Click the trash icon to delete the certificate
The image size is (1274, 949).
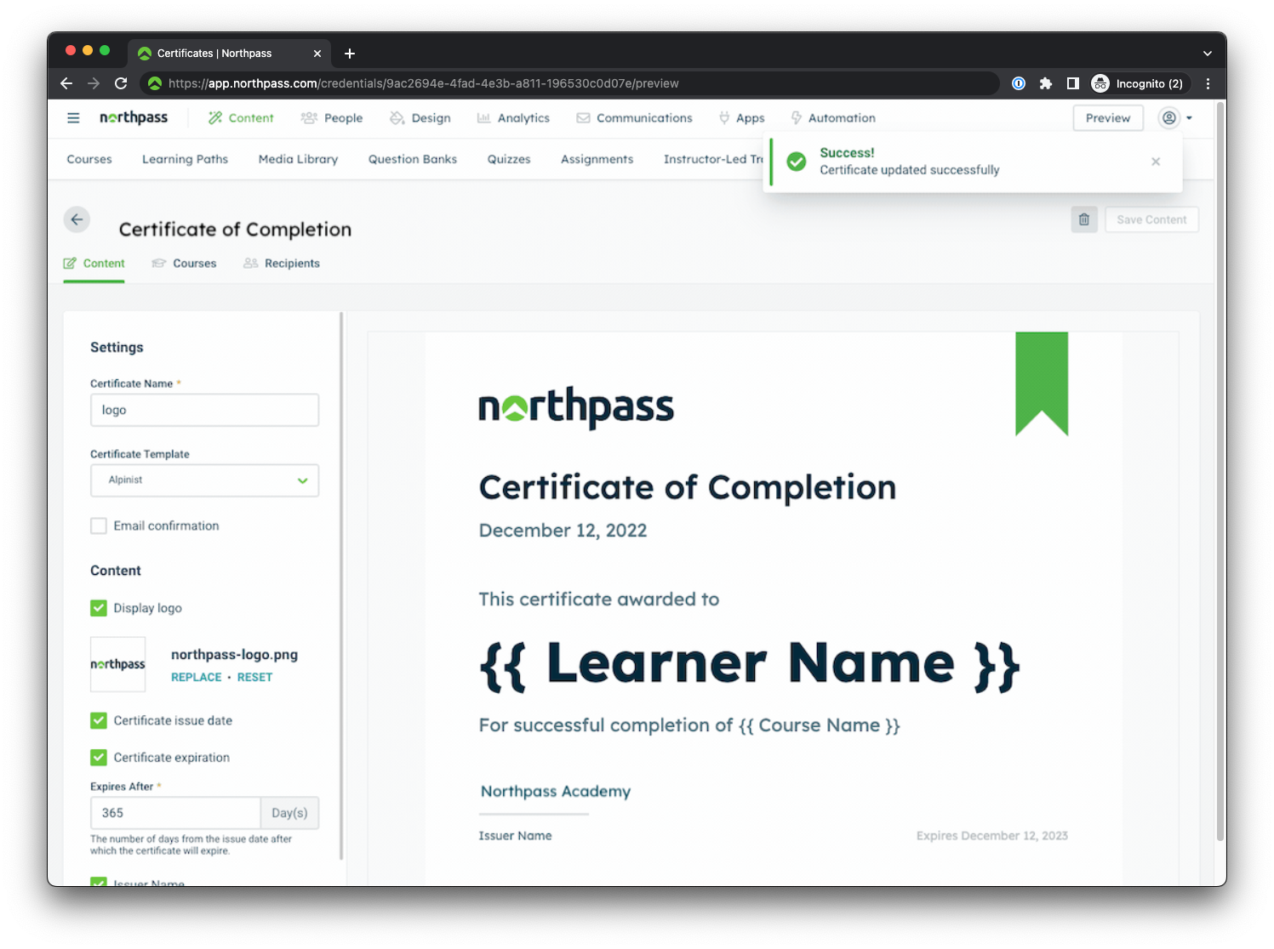[x=1083, y=219]
